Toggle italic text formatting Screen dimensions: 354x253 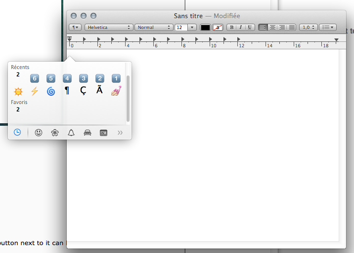[240, 28]
